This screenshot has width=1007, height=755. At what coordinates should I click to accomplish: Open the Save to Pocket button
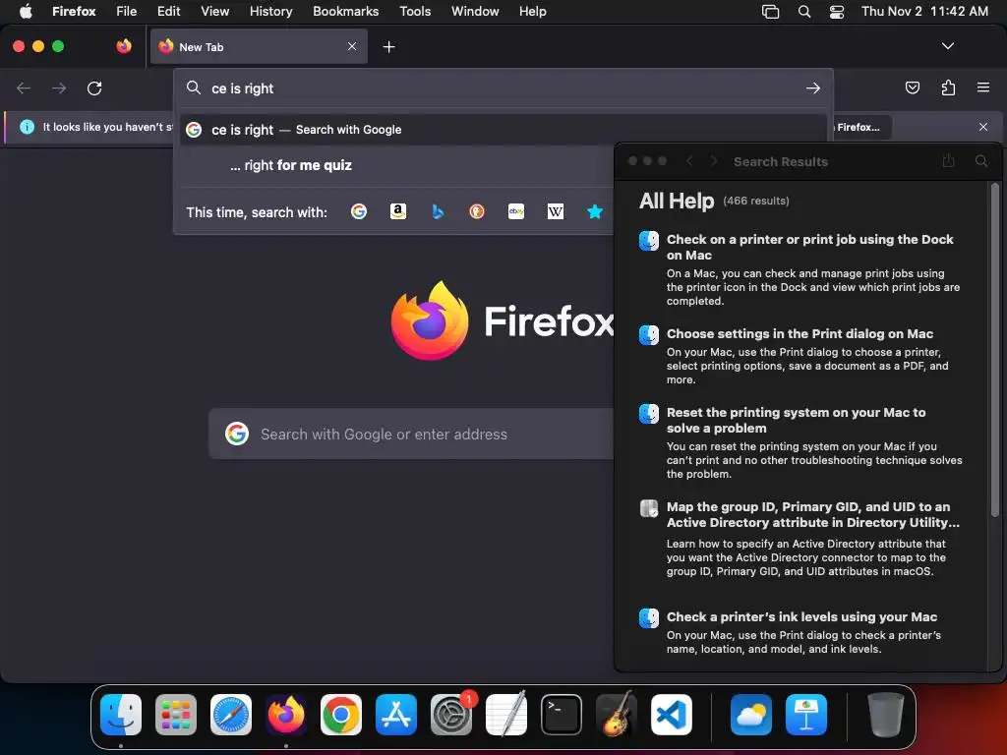click(912, 87)
